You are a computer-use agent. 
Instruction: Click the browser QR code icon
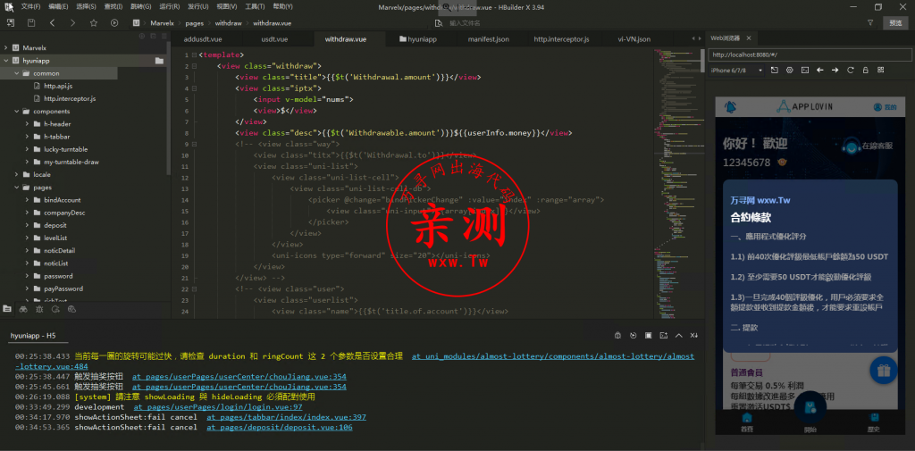tap(880, 70)
